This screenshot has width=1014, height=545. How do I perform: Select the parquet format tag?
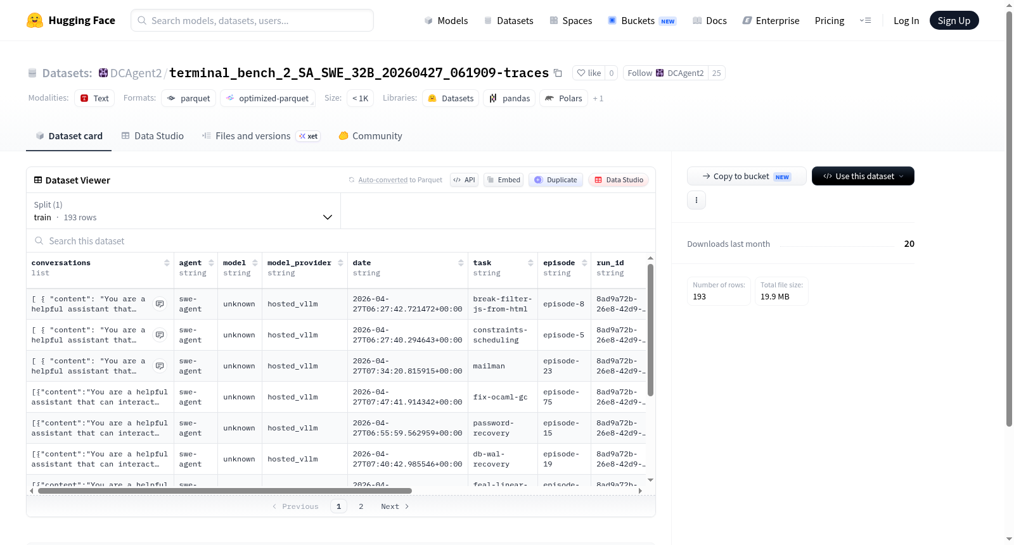[x=189, y=98]
